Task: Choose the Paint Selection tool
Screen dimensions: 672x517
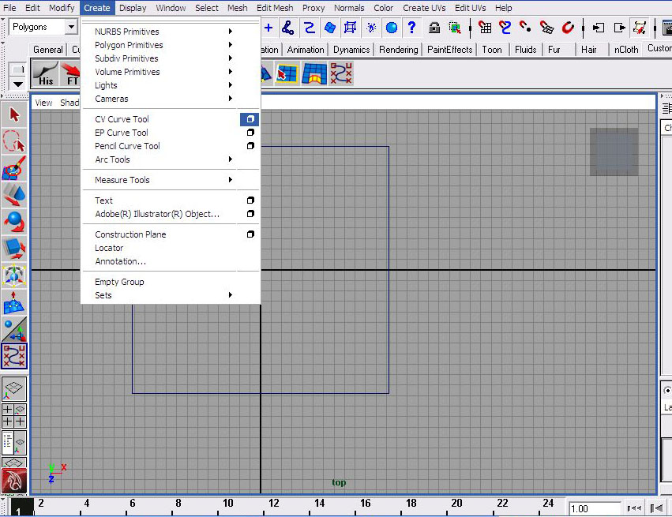Action: click(14, 168)
